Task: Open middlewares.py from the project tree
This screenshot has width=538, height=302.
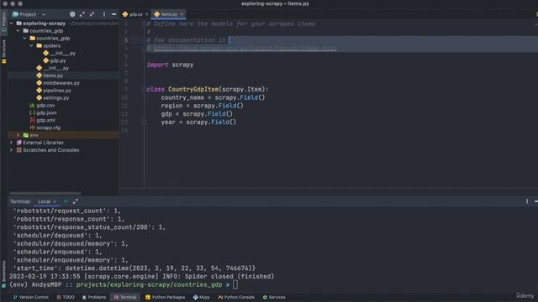Action: (x=61, y=83)
